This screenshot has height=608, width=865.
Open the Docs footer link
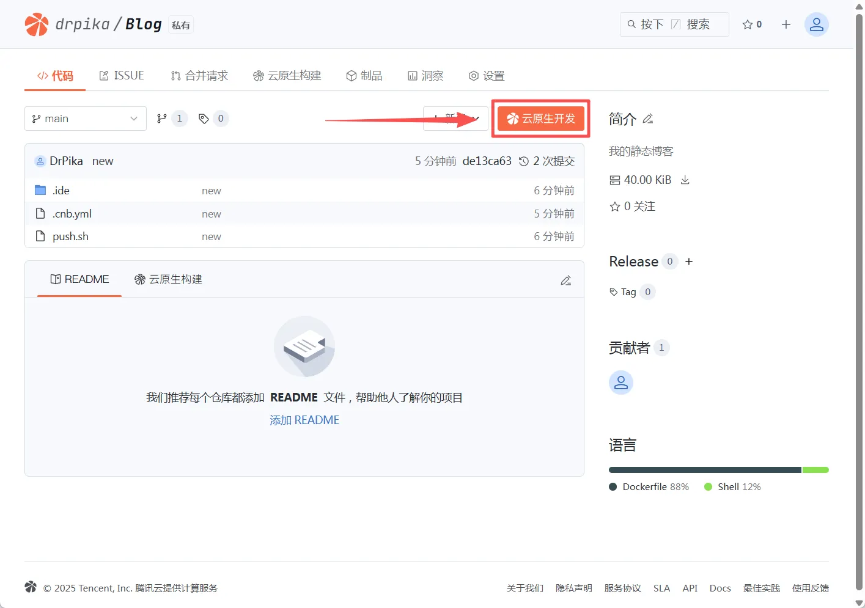point(720,588)
